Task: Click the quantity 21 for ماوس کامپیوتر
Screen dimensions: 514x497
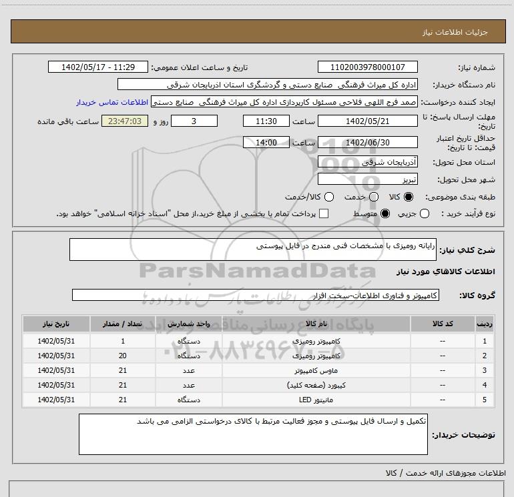Action: point(123,370)
